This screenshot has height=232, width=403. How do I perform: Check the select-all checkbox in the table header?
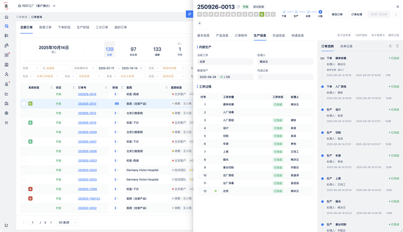pyautogui.click(x=23, y=87)
